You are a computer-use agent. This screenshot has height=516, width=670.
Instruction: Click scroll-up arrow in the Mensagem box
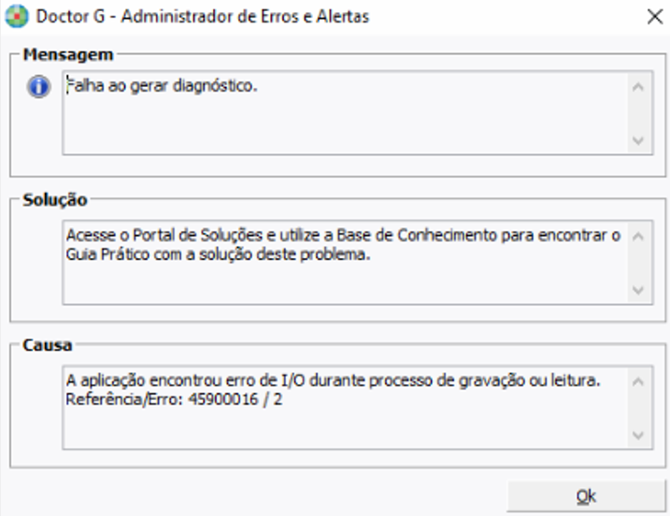coord(638,87)
